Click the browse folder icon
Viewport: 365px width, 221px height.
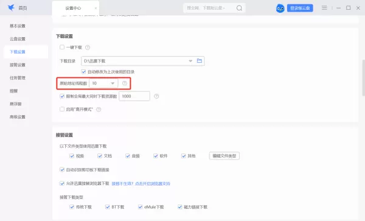200,61
